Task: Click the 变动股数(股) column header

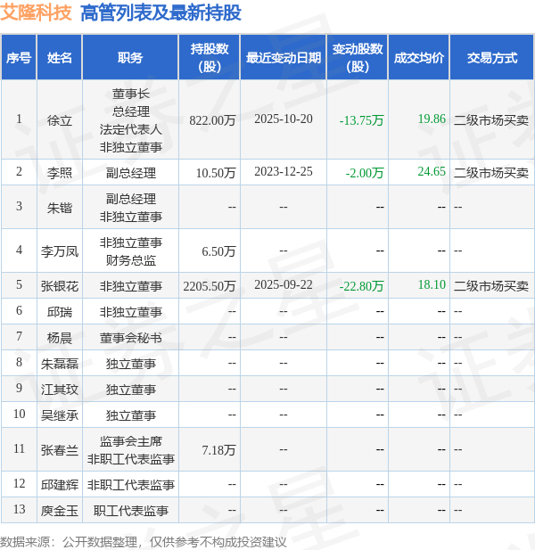Action: click(358, 58)
